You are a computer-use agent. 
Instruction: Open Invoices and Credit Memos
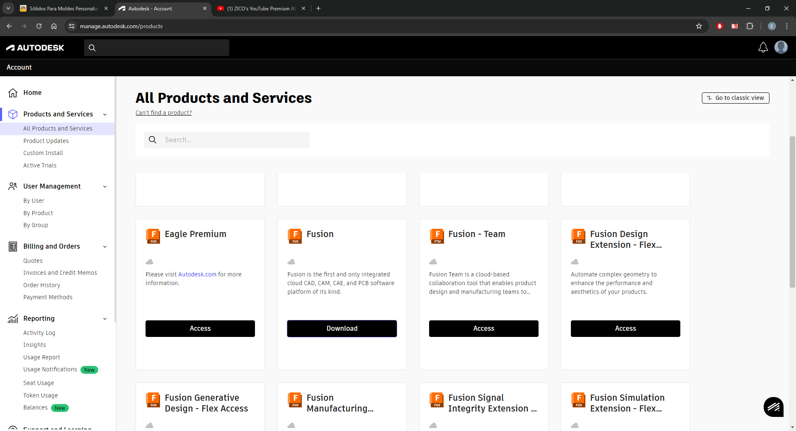click(x=60, y=273)
